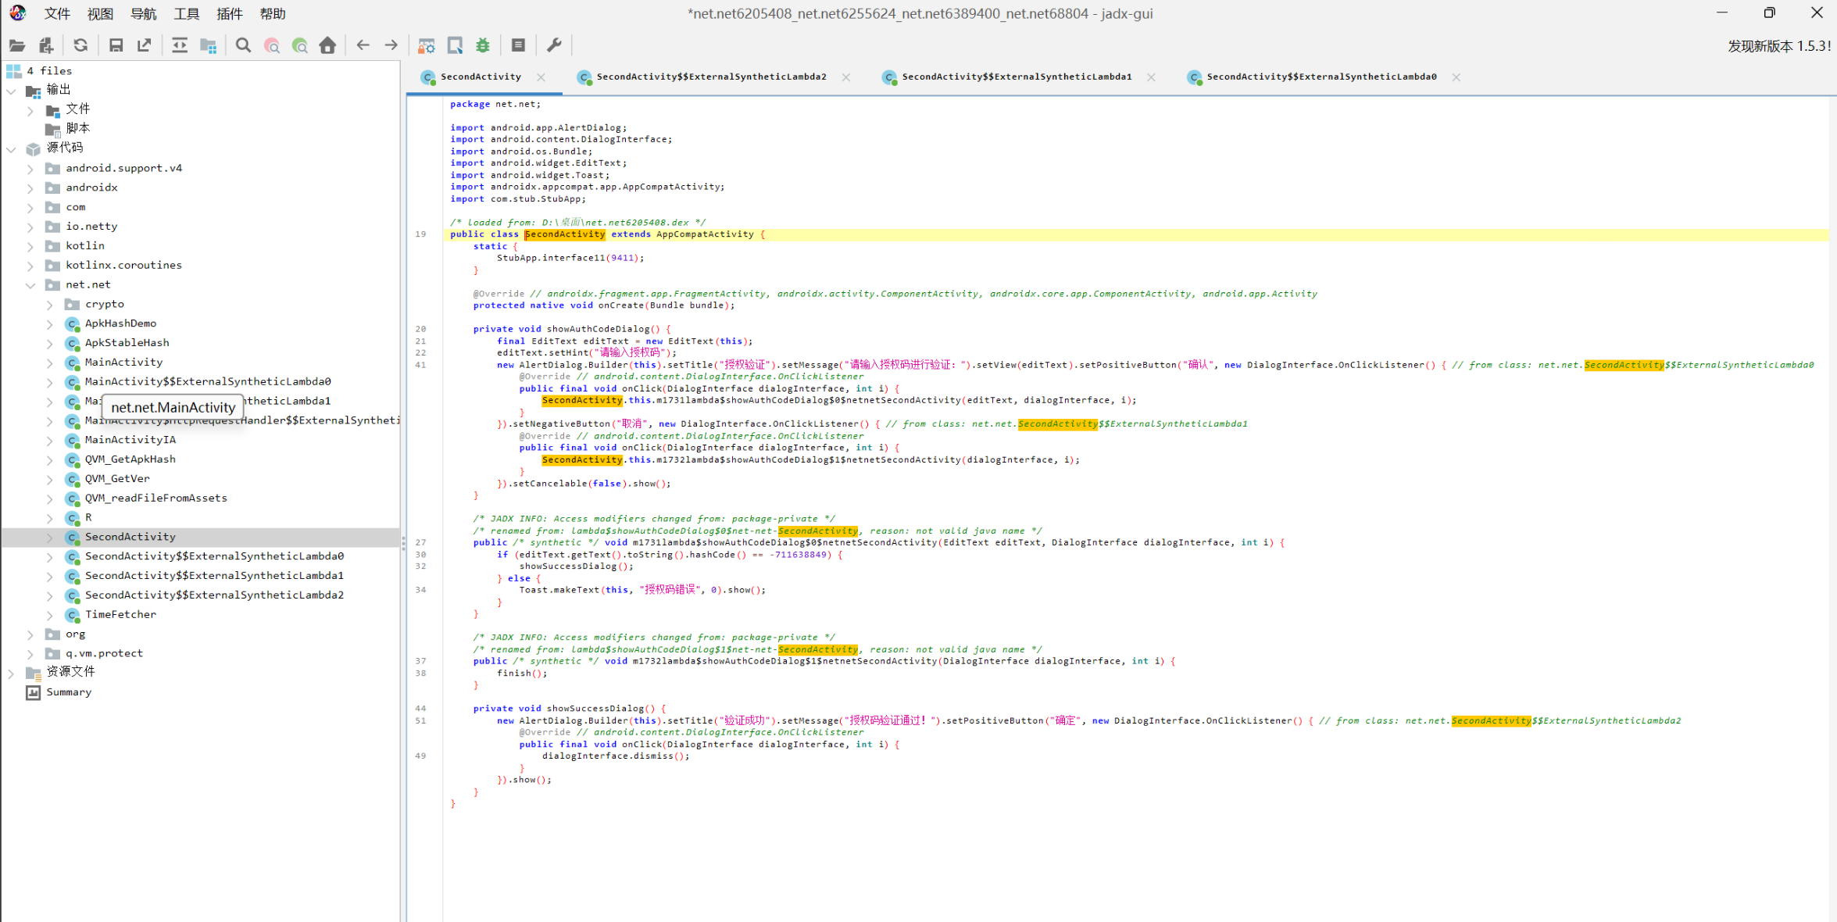This screenshot has width=1837, height=922.
Task: Click the reload refresh icon
Action: (80, 45)
